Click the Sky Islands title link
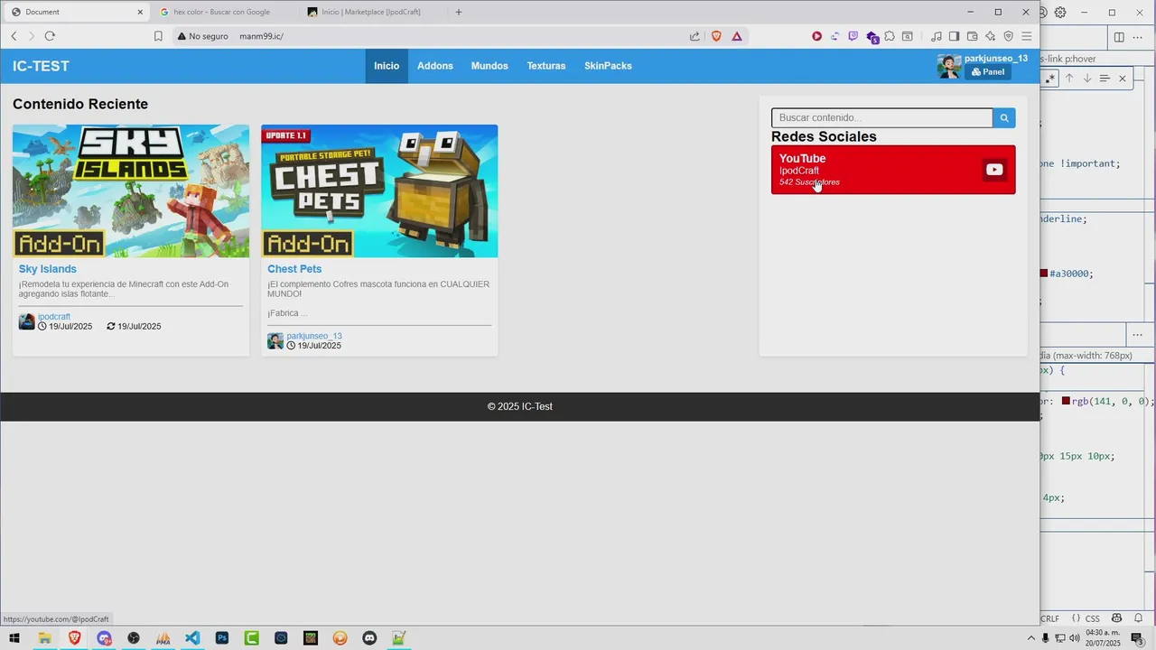This screenshot has width=1156, height=650. [48, 269]
